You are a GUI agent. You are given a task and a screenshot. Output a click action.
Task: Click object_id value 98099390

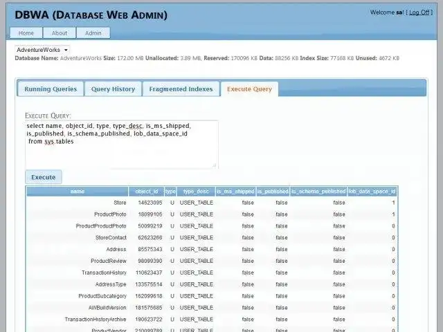tap(150, 261)
